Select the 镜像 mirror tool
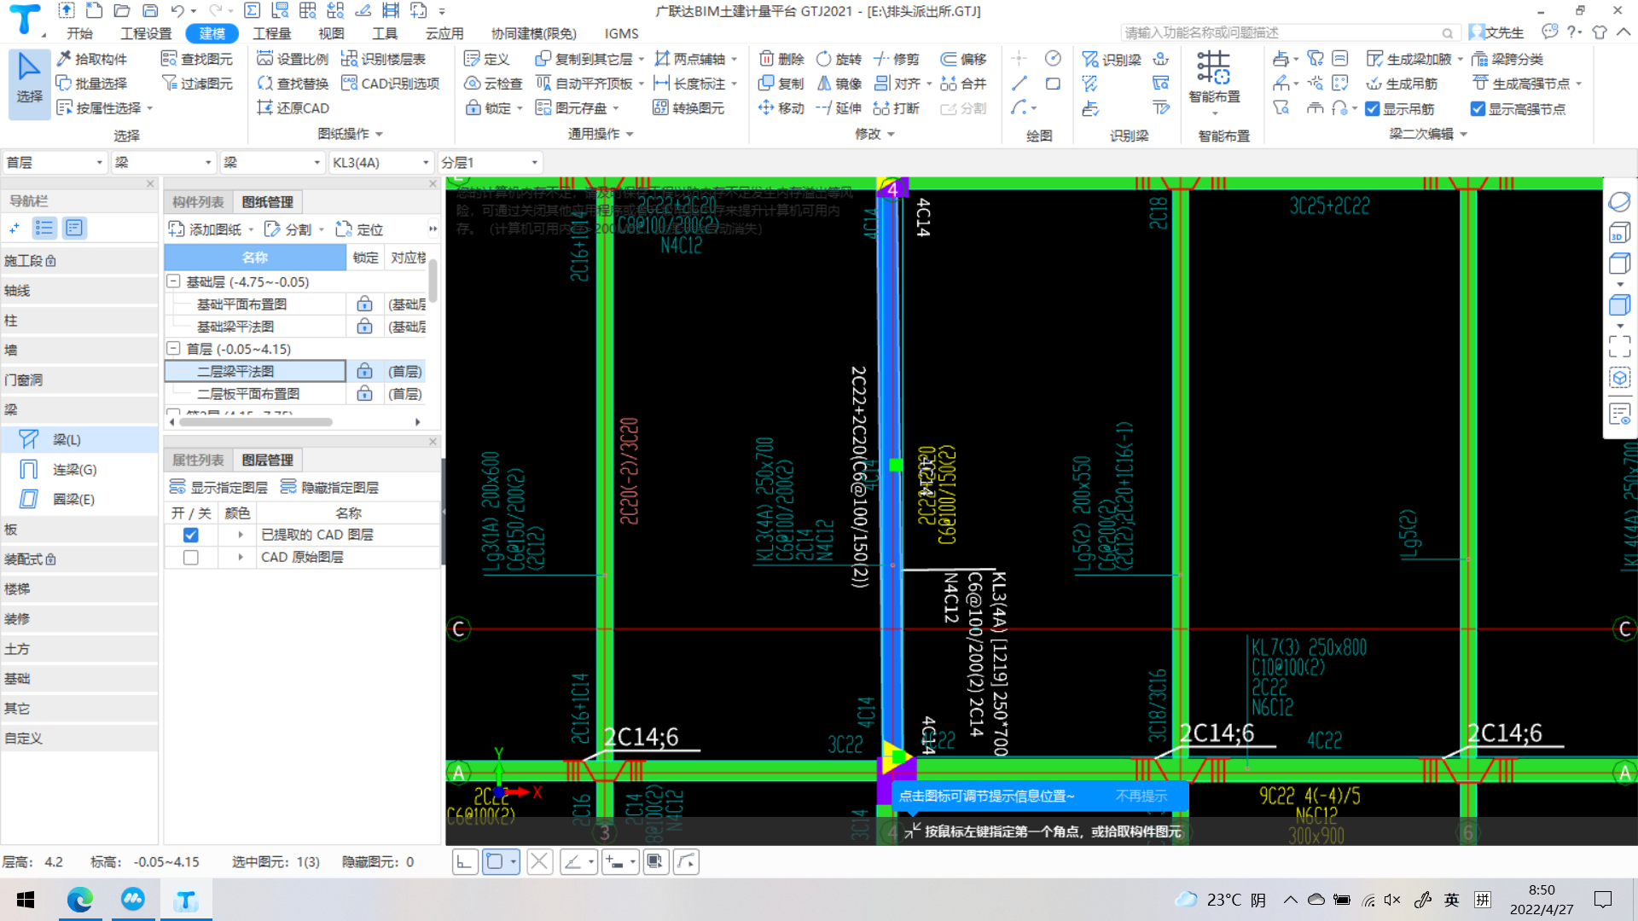This screenshot has width=1638, height=921. [x=839, y=84]
